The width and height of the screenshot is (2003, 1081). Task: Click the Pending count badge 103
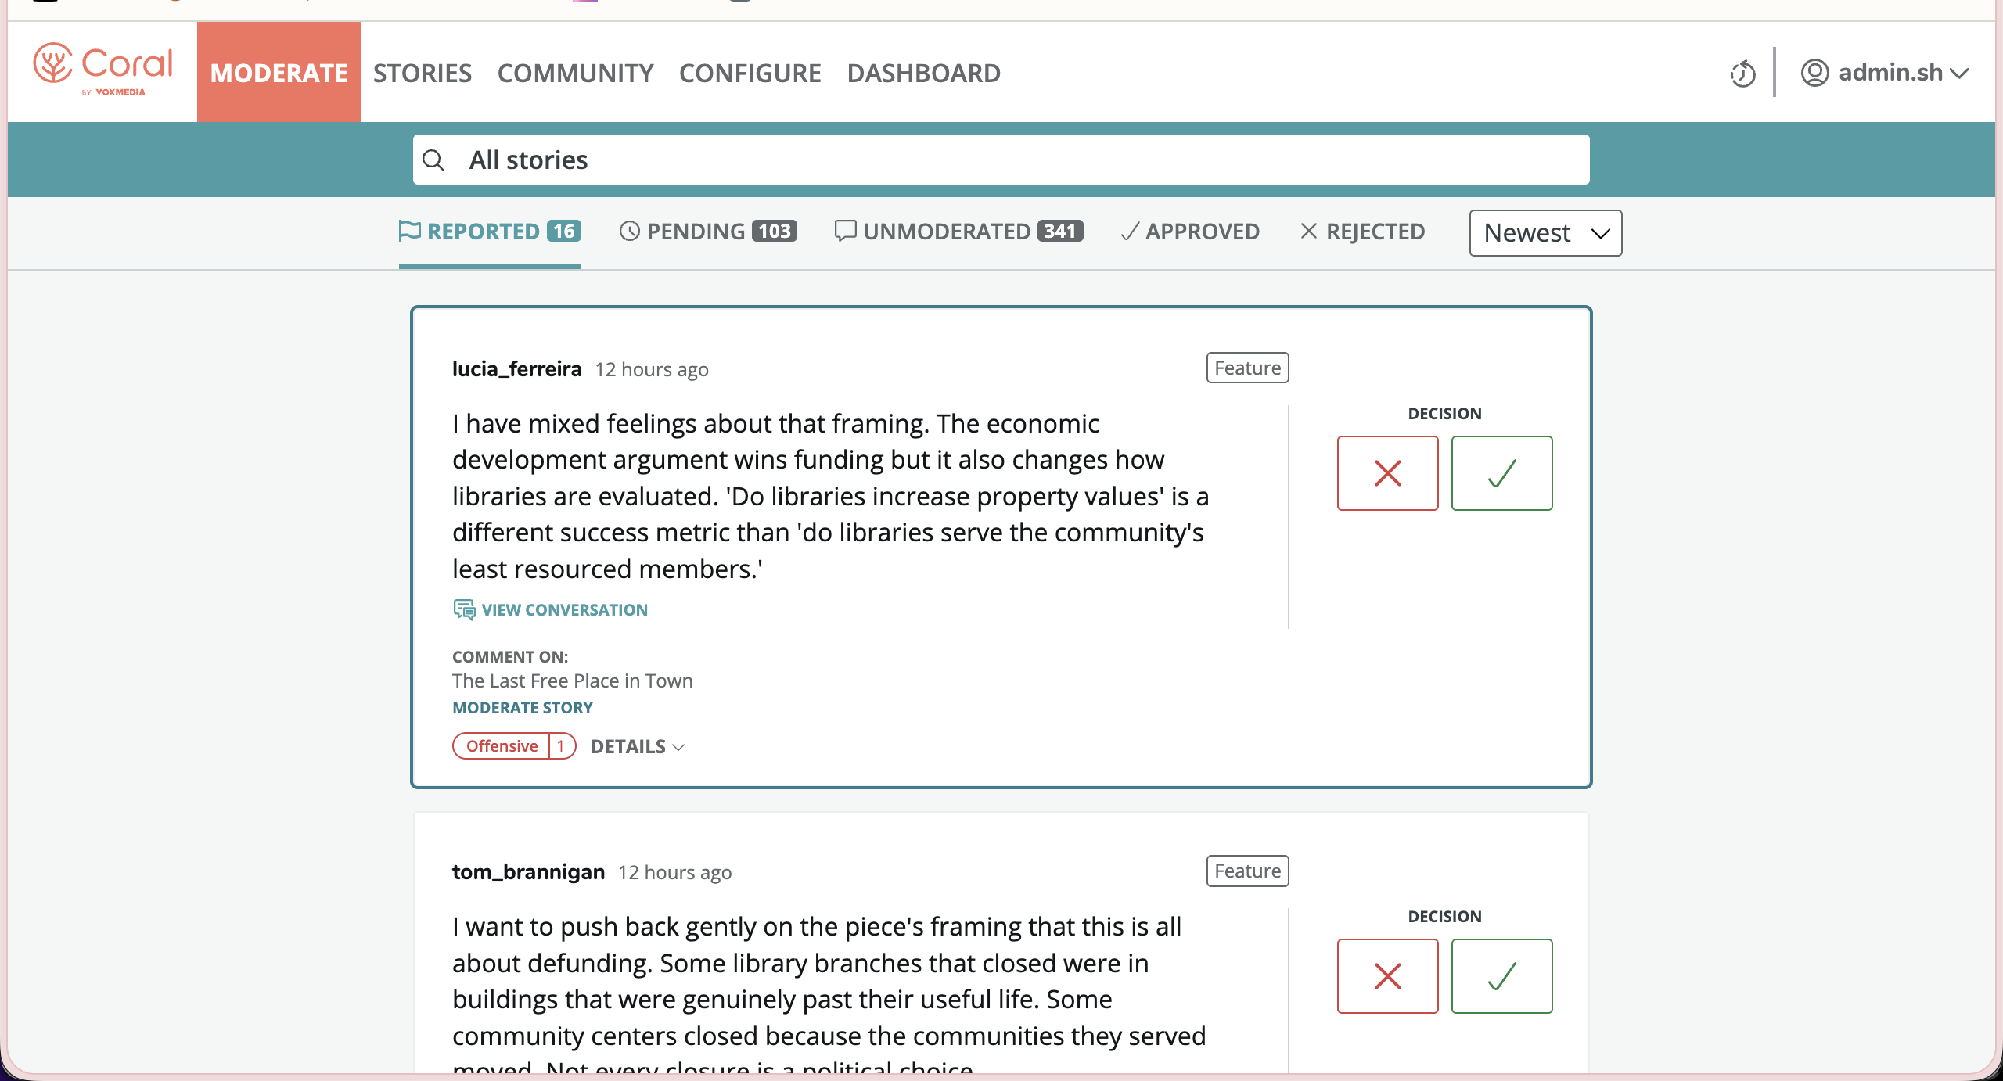774,232
